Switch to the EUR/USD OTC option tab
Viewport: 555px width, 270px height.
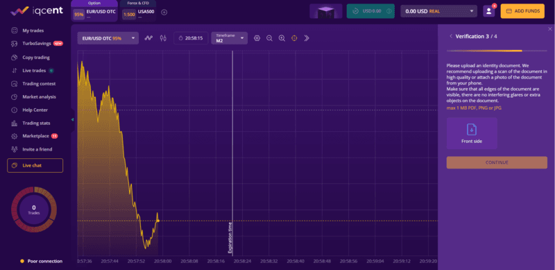click(94, 11)
